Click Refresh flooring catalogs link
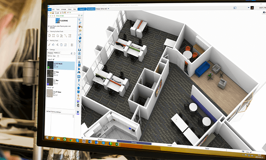The height and width of the screenshot is (160, 266). [x=53, y=112]
